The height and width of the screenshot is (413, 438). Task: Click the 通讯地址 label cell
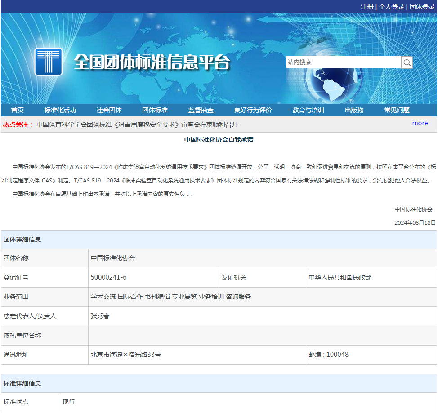tap(45, 355)
